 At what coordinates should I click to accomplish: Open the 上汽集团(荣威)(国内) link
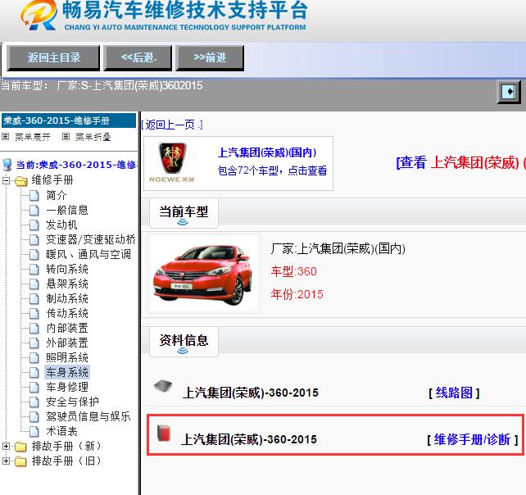pyautogui.click(x=267, y=152)
